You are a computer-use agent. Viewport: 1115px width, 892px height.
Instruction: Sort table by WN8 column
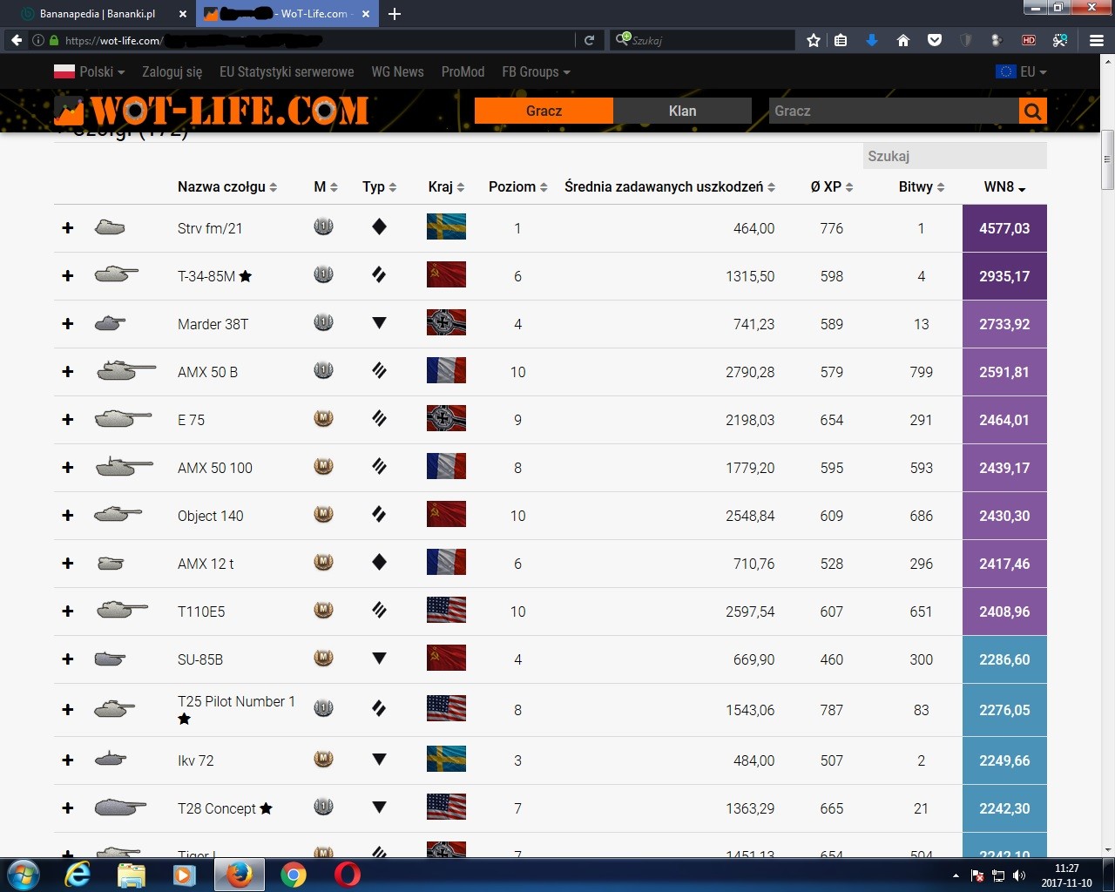tap(1005, 186)
